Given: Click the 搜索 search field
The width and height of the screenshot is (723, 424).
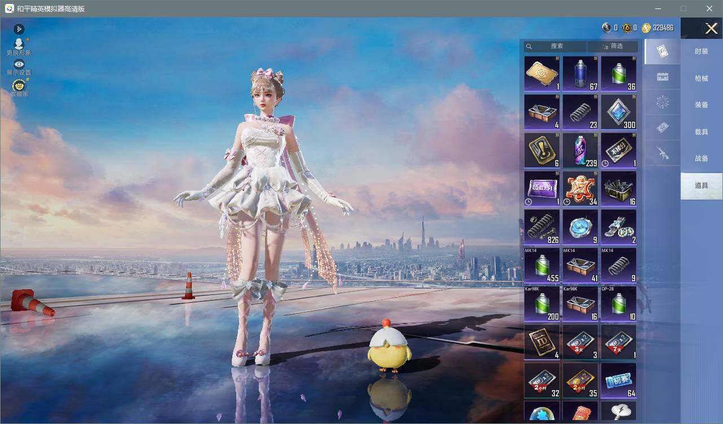Looking at the screenshot, I should click(556, 46).
